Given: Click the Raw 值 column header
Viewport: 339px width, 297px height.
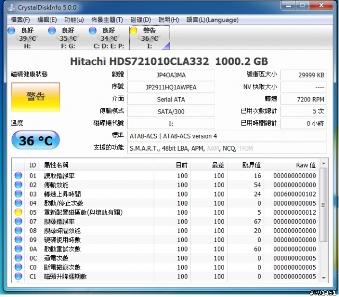Looking at the screenshot, I should coord(291,165).
